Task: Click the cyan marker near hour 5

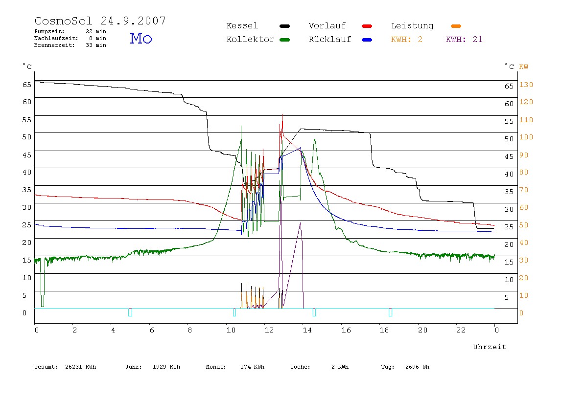Action: coord(130,312)
